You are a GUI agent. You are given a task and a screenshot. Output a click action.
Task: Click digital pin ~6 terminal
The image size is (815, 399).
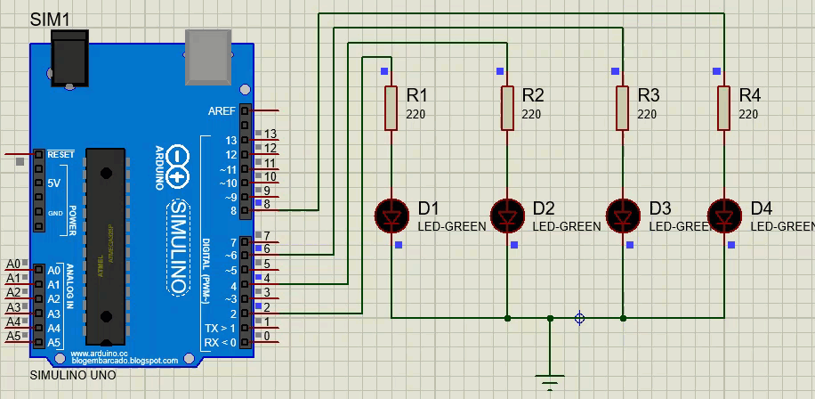pyautogui.click(x=246, y=255)
